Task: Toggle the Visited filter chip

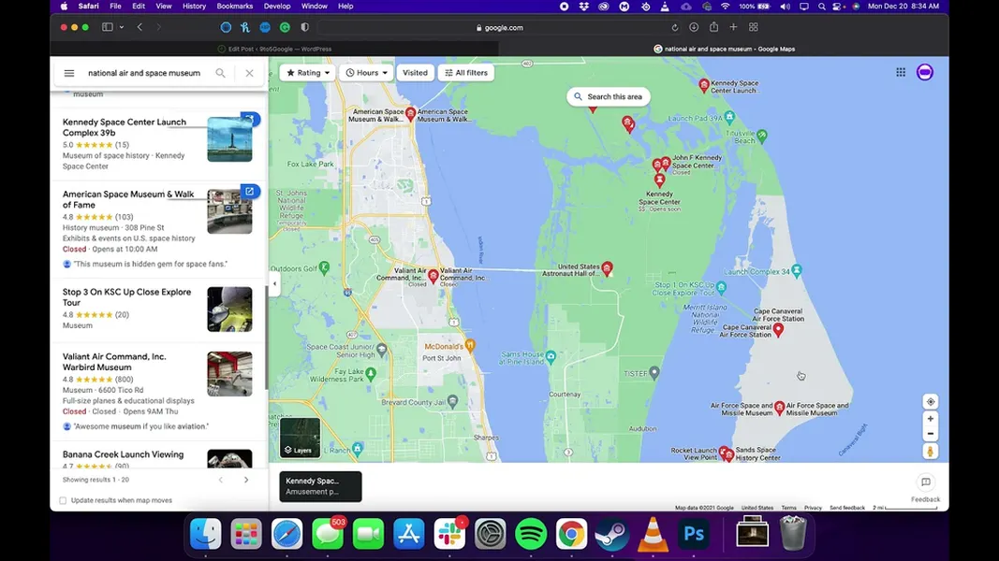Action: 415,73
